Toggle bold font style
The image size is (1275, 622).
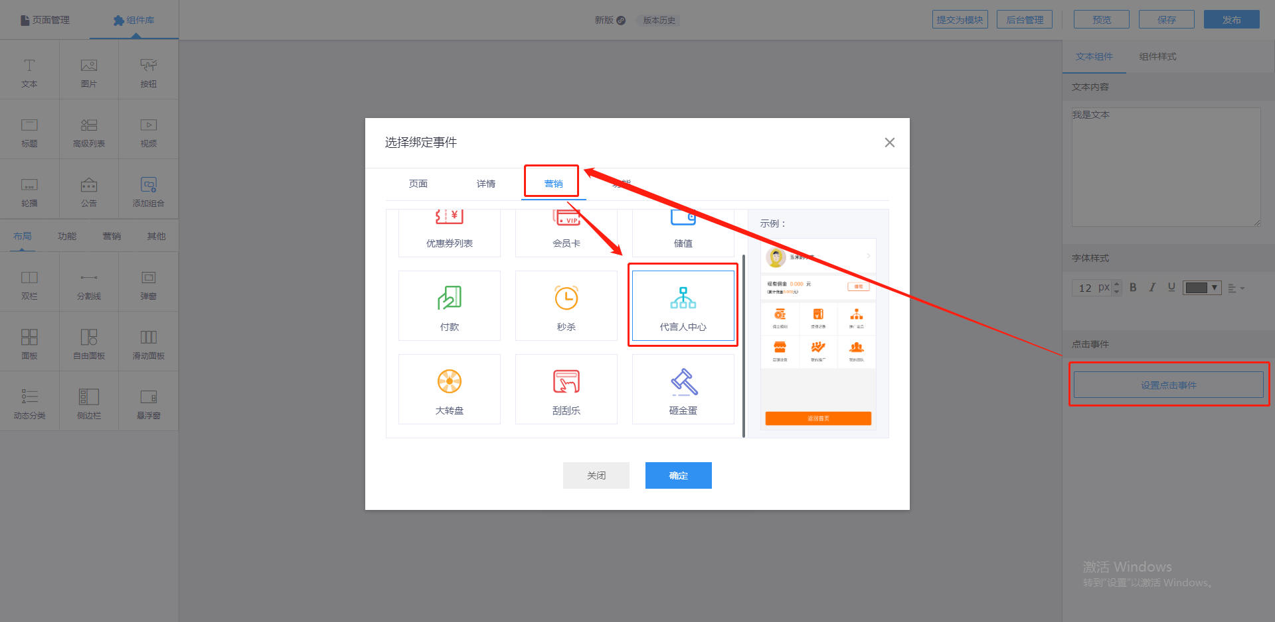click(x=1133, y=287)
